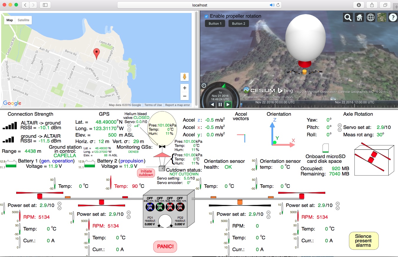The width and height of the screenshot is (398, 257).
Task: Open the globe scene mode picker
Action: [370, 18]
